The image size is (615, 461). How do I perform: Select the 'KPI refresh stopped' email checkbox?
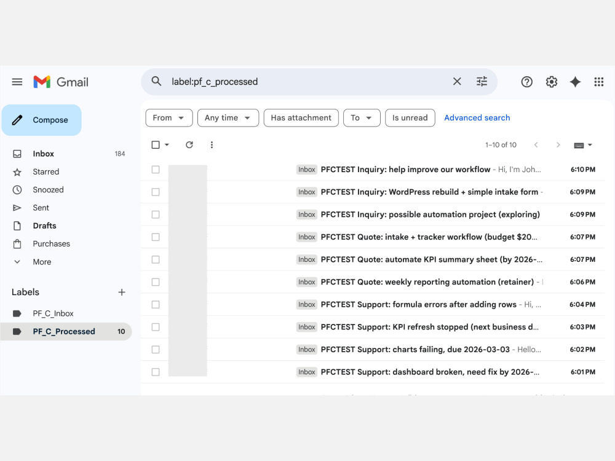(x=156, y=327)
